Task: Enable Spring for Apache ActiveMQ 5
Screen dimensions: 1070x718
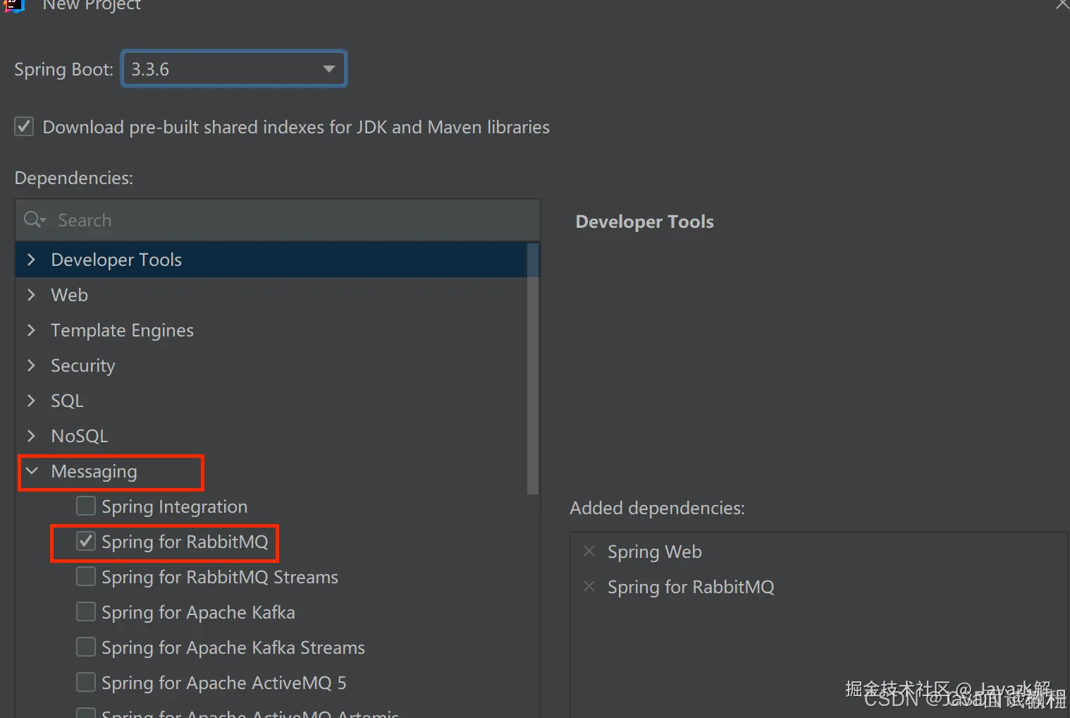Action: (x=85, y=681)
